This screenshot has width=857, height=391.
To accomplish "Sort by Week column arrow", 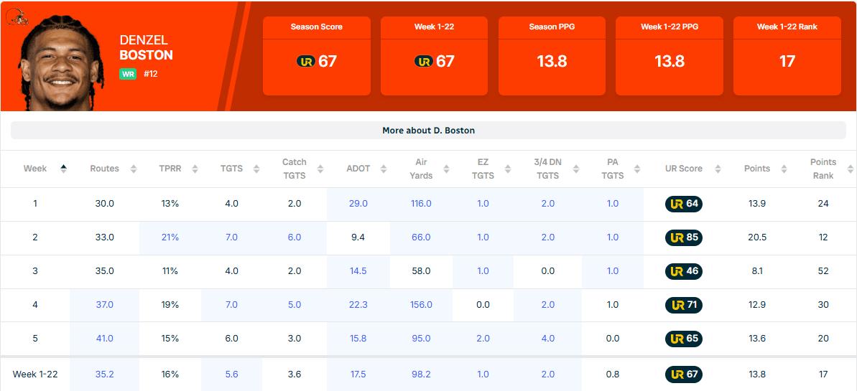I will [63, 169].
